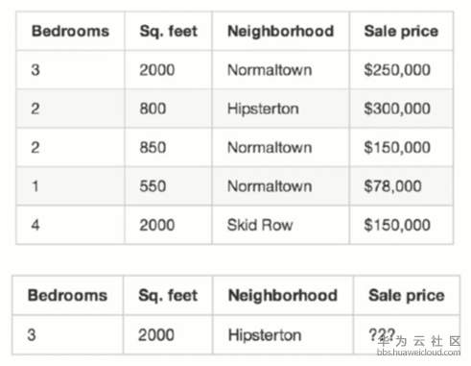Open the bbs.huaweicloud.com watermark link
471x366 pixels.
pos(419,353)
